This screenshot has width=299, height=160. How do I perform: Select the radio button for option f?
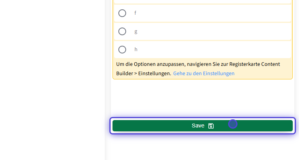click(122, 13)
